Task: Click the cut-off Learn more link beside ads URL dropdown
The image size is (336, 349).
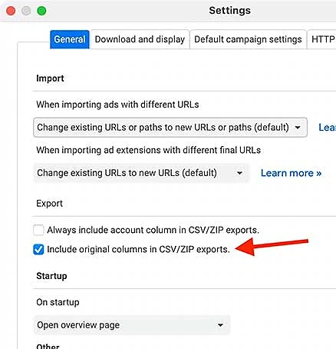Action: (x=328, y=128)
